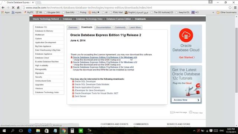The image size is (238, 134).
Task: Go to Oracle Technology Network breadcrumb
Action: (46, 19)
